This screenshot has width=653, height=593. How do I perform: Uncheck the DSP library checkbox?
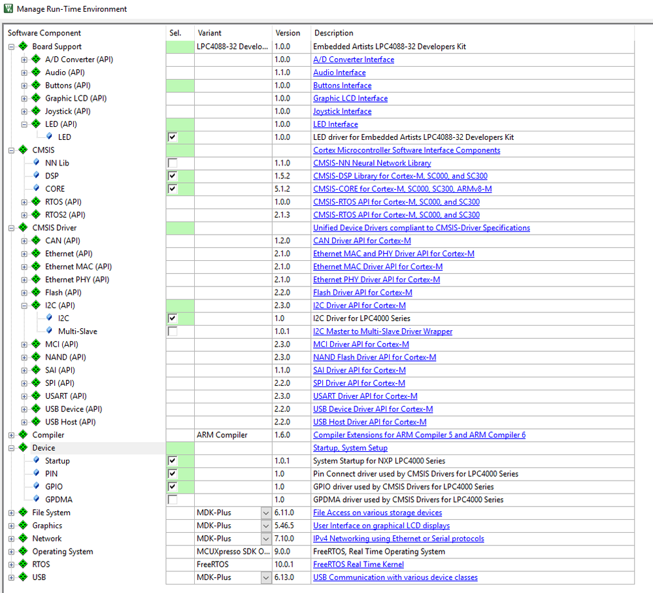pyautogui.click(x=173, y=176)
